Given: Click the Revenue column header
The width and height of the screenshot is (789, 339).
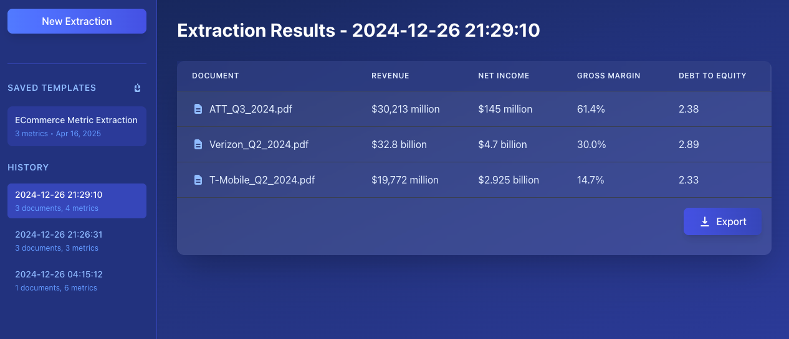Looking at the screenshot, I should (390, 76).
